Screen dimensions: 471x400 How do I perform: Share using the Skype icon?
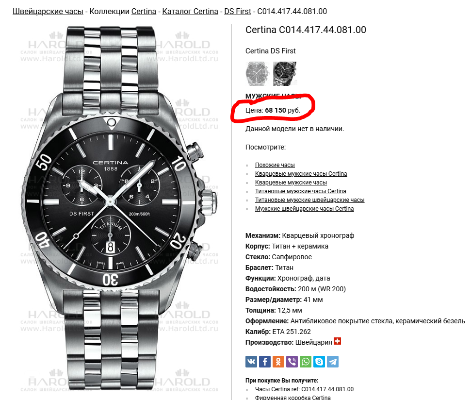(x=319, y=362)
